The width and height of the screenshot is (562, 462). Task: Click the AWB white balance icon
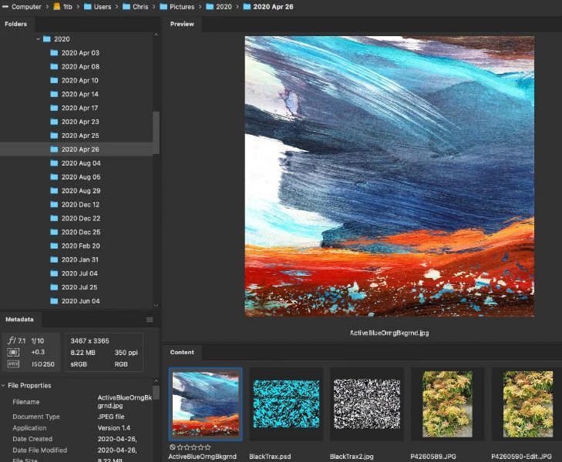point(13,364)
